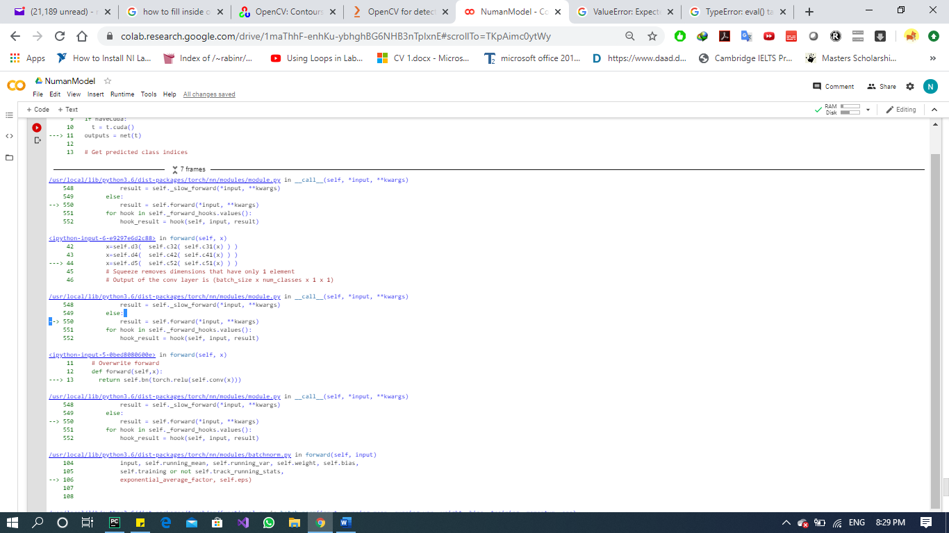Open the batchnorm.py traceback file link
949x533 pixels.
(170, 455)
